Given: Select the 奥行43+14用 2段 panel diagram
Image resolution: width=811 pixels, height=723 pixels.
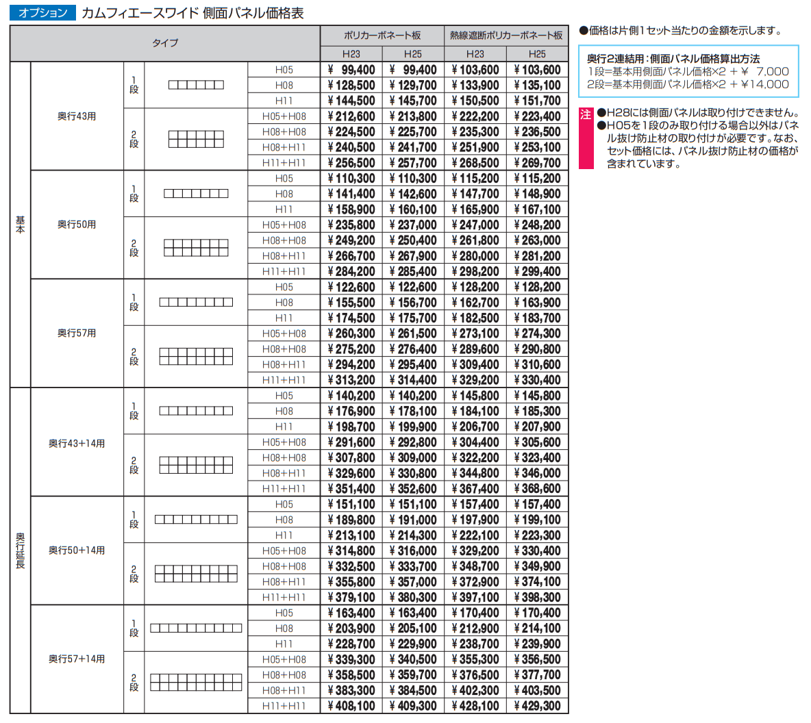Looking at the screenshot, I should [x=197, y=465].
